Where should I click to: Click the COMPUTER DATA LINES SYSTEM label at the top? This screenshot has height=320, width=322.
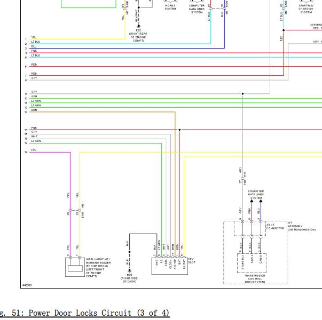(x=197, y=9)
